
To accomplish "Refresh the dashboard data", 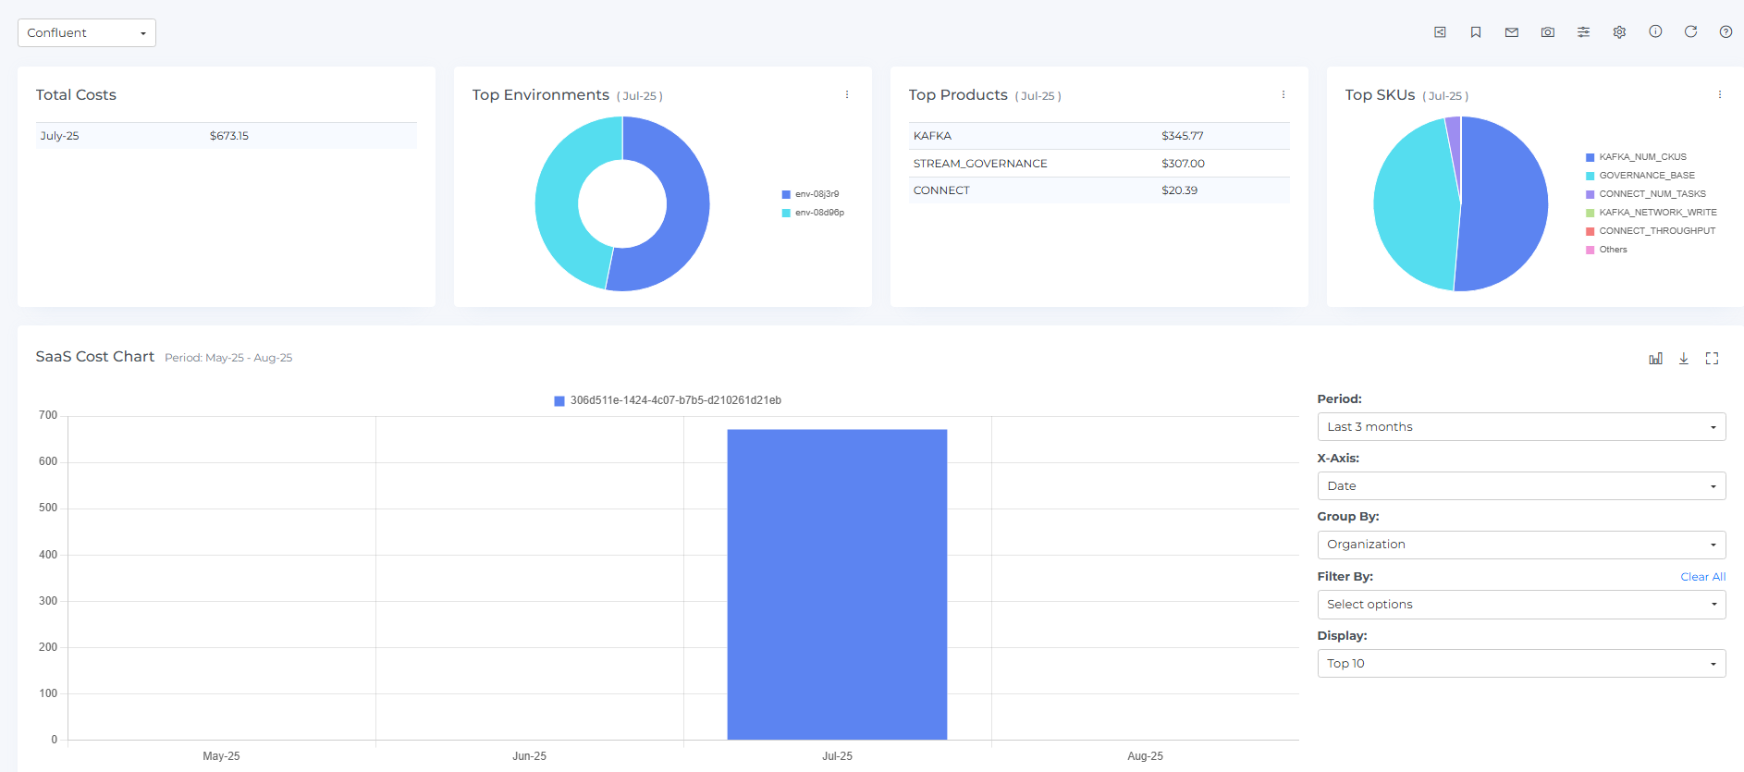I will pyautogui.click(x=1690, y=31).
